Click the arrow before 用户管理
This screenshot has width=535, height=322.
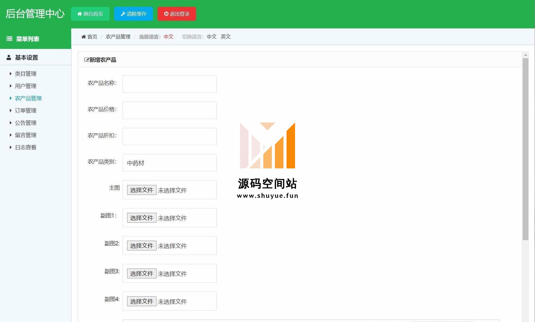[x=10, y=86]
